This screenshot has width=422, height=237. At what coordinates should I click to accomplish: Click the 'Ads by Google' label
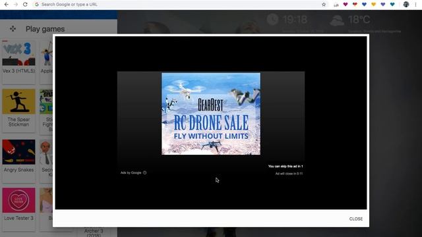click(131, 172)
